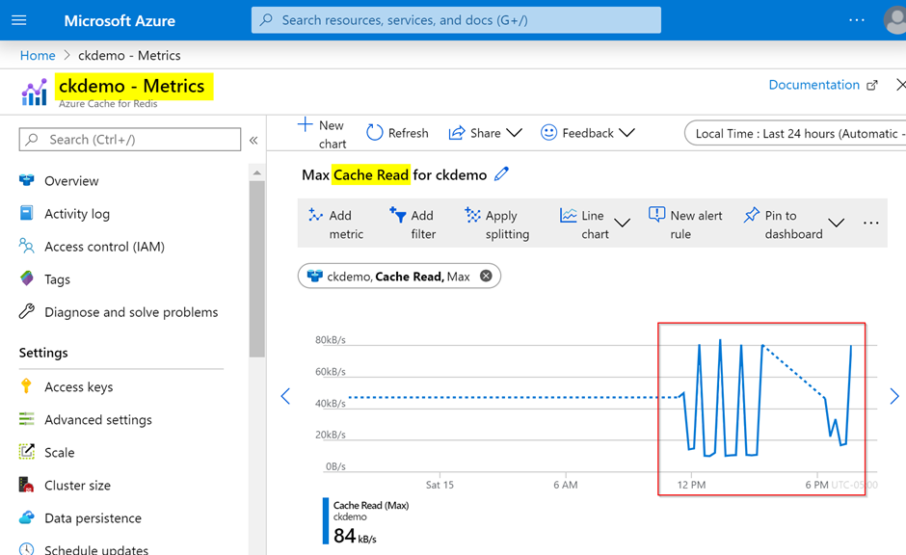The image size is (906, 555).
Task: Open Activity log in the sidebar
Action: coord(77,214)
